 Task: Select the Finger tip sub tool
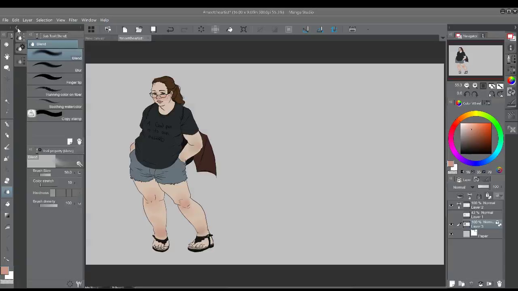55,79
